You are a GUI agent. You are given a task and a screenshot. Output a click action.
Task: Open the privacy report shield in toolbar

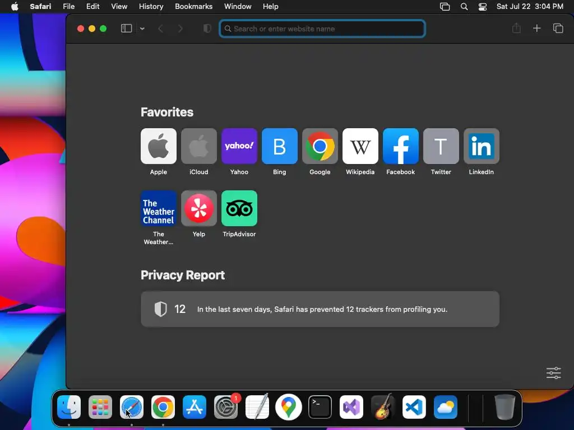[x=207, y=29]
